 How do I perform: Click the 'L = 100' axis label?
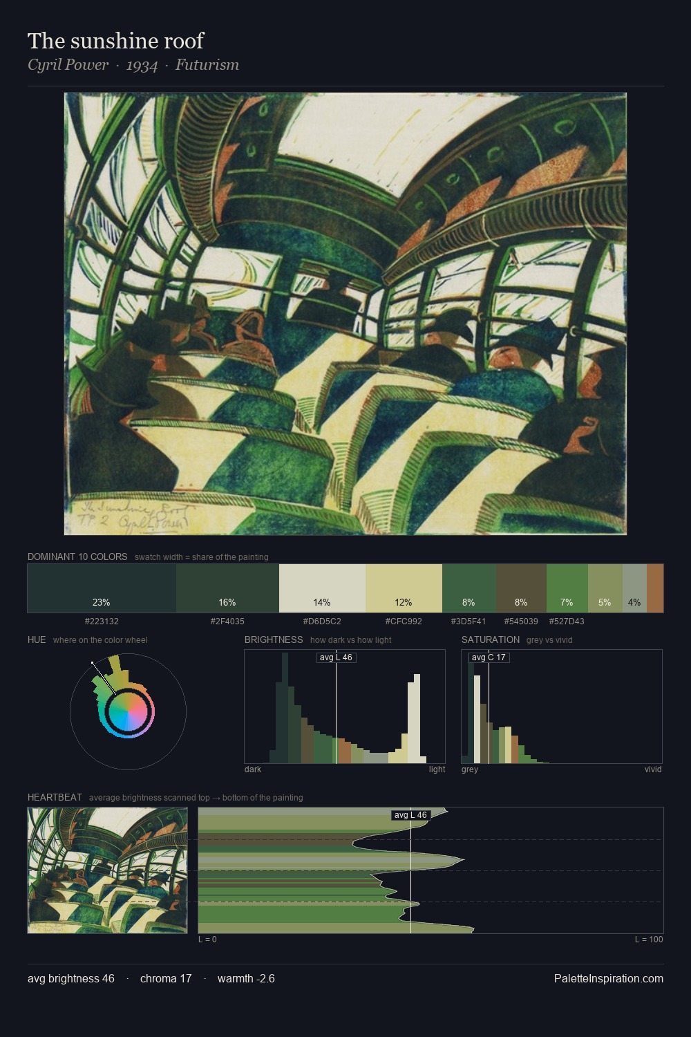pos(649,940)
